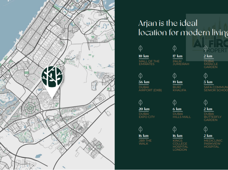Click the '2 km' above Dubai Butterfly Garden

[x=208, y=109]
